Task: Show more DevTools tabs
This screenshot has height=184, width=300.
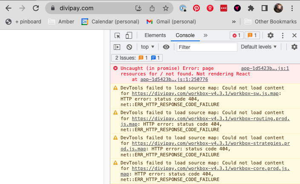Action: (x=205, y=35)
